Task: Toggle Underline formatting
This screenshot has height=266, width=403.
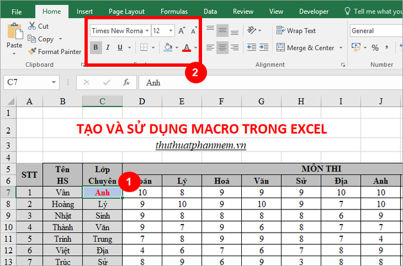Action: coord(120,47)
